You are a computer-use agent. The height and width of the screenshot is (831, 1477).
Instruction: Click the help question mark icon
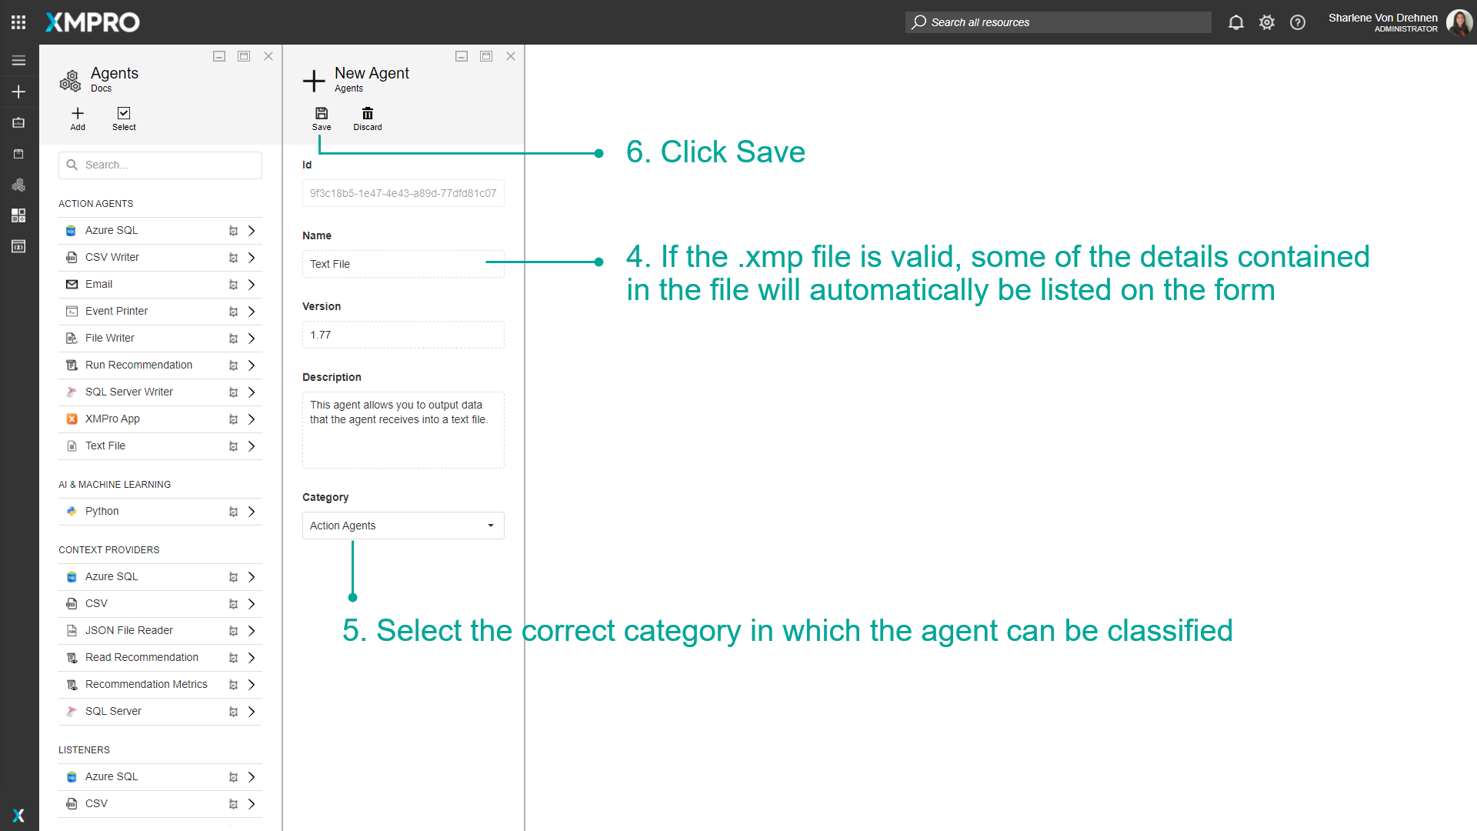pos(1298,22)
